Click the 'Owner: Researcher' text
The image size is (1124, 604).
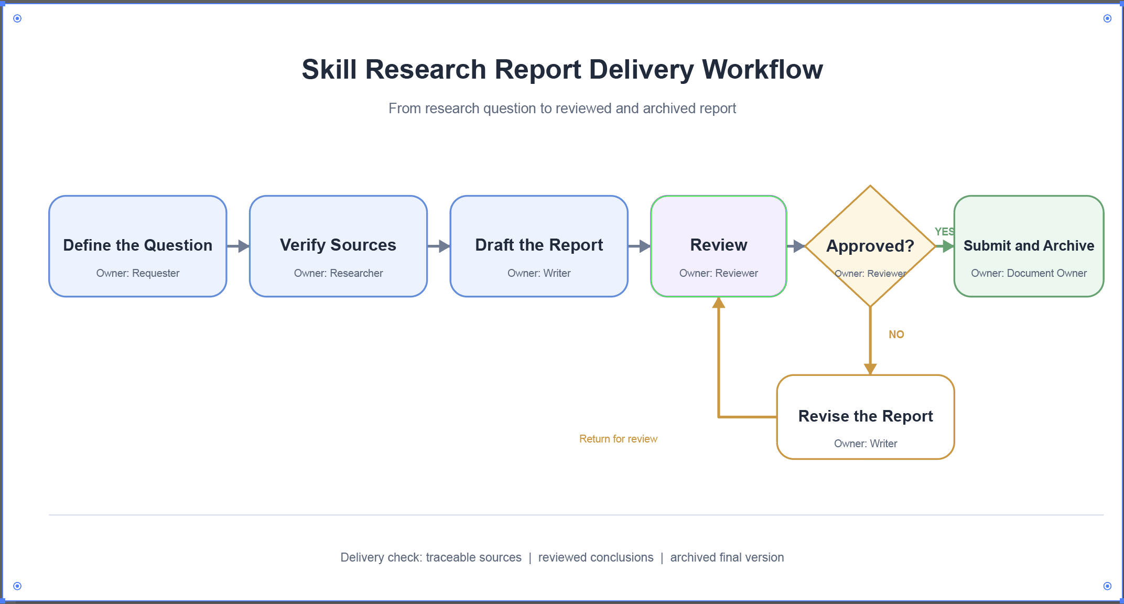coord(339,273)
